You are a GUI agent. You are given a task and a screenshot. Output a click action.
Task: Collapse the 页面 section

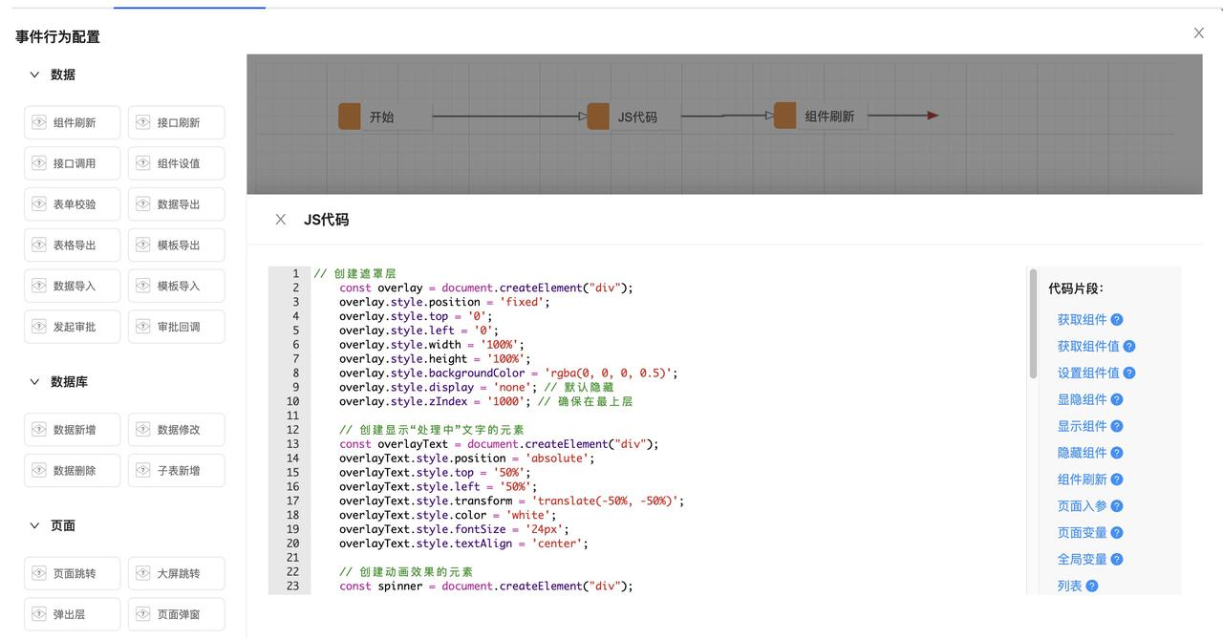click(35, 526)
